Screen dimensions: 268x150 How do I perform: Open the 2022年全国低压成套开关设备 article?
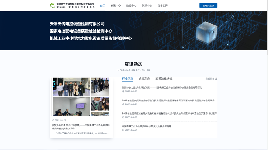pyautogui.click(x=169, y=113)
